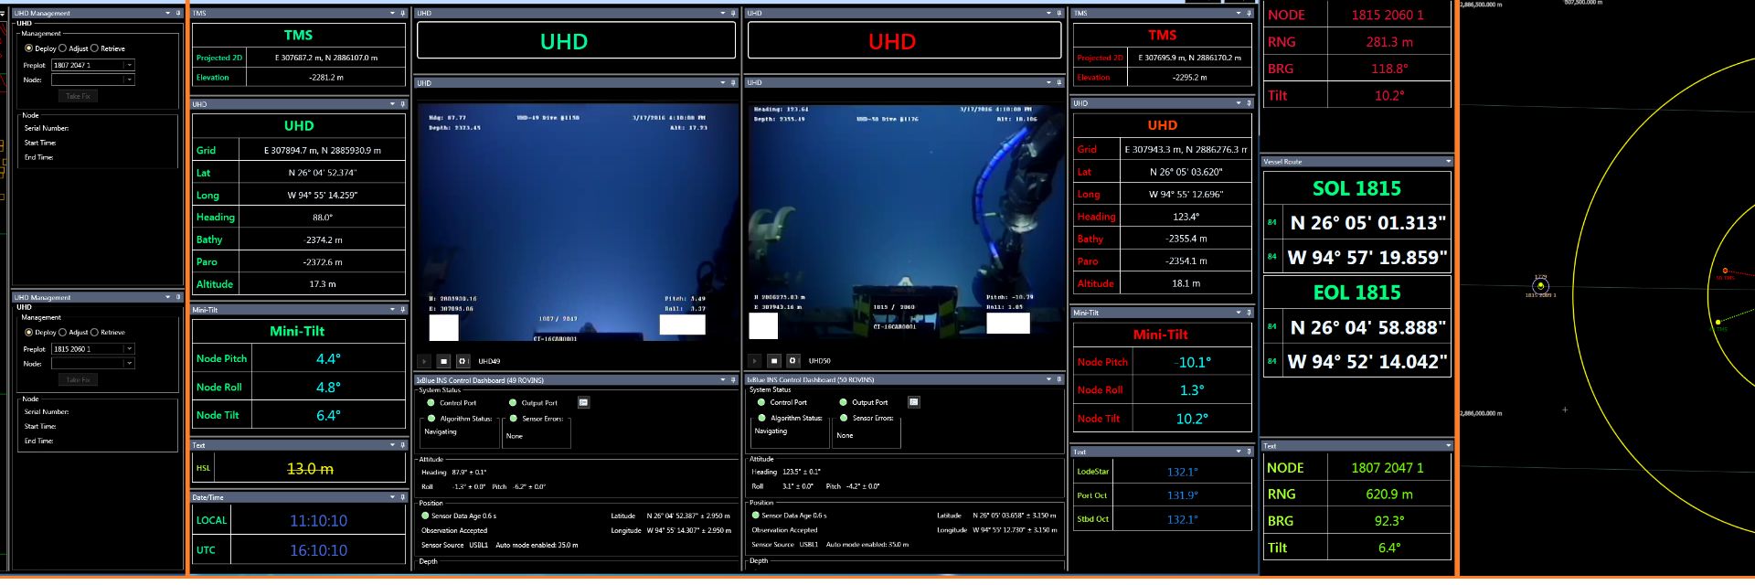Open the iXBlue 49 ROVINS panel menu arrow
Image resolution: width=1755 pixels, height=585 pixels.
click(722, 379)
